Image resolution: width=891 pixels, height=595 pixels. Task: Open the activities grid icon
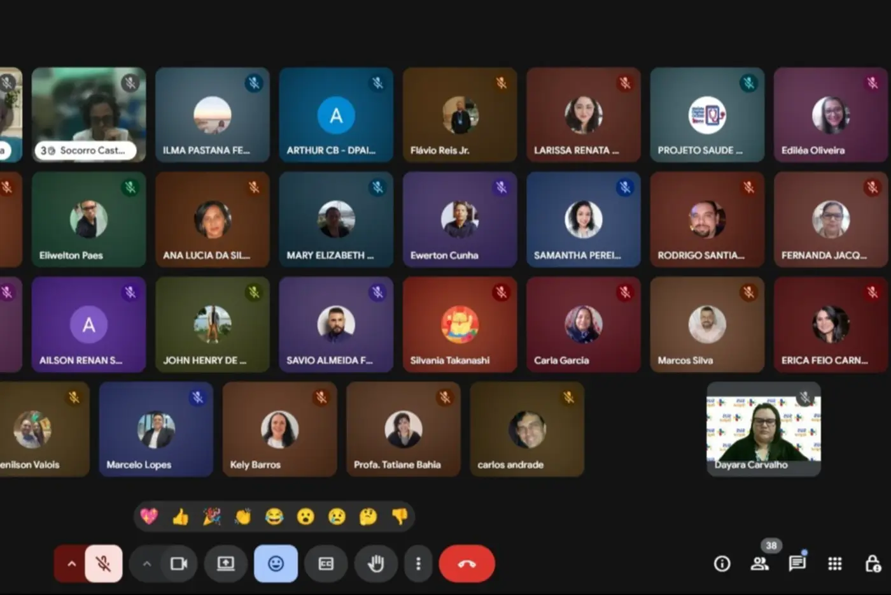pos(834,564)
